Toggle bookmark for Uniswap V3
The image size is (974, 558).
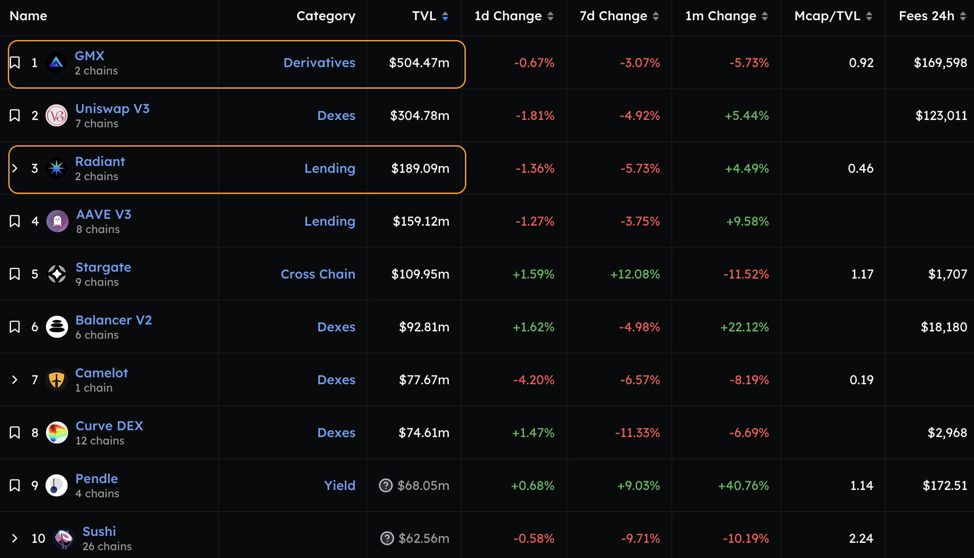tap(15, 115)
